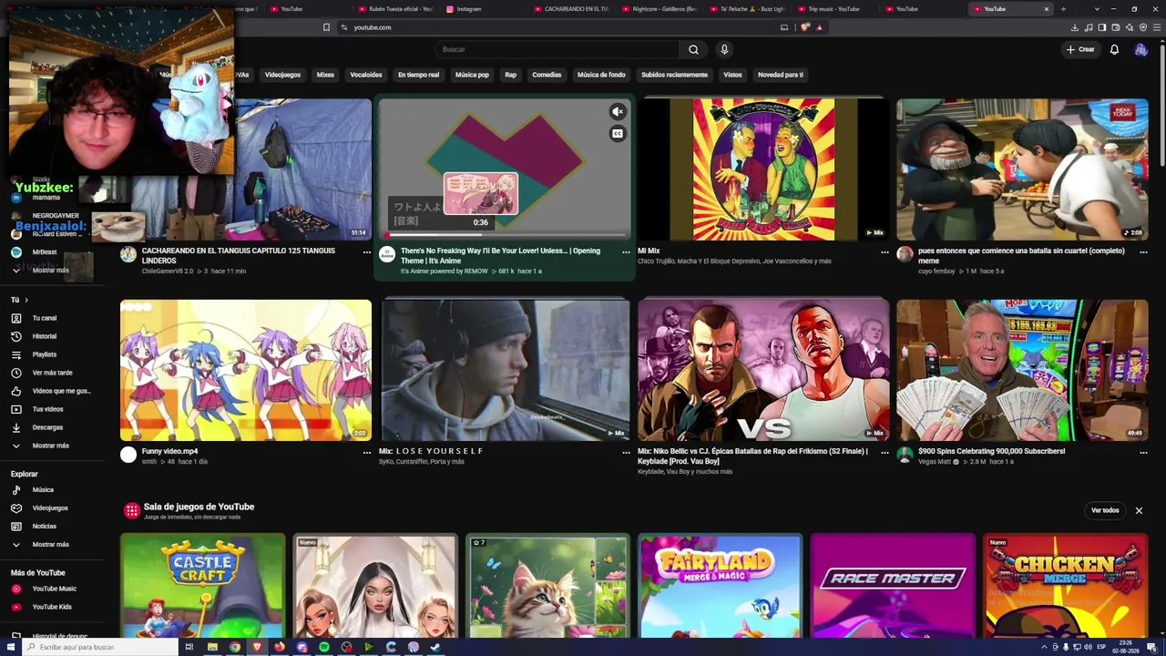The height and width of the screenshot is (656, 1166).
Task: Dismiss the Sala de juegos shelf
Action: pyautogui.click(x=1139, y=510)
